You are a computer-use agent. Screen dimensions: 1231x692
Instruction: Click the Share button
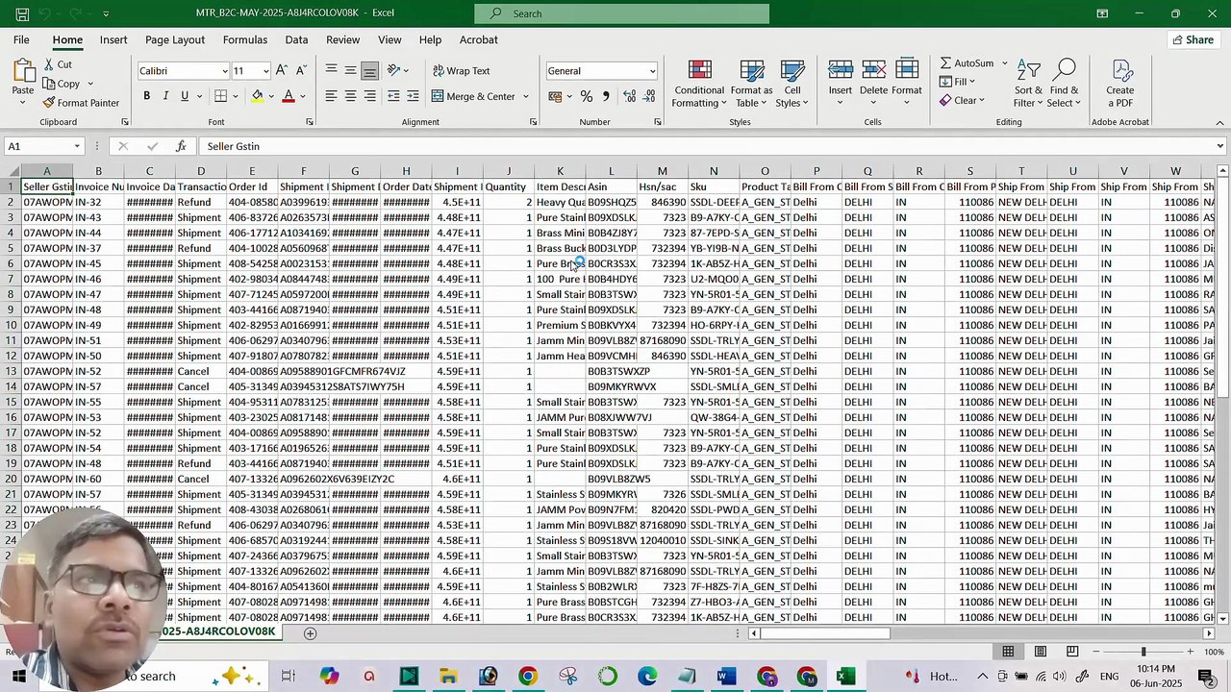pyautogui.click(x=1193, y=39)
